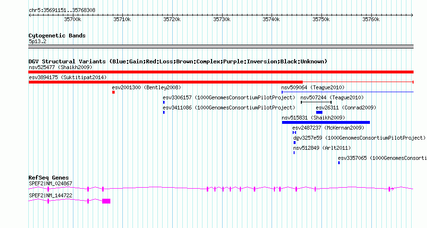Click the 35760k ruler tick label

[371, 19]
